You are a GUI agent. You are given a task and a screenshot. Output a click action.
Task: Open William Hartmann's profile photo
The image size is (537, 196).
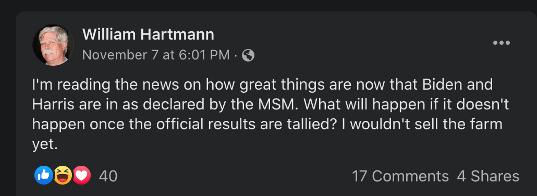click(x=53, y=45)
